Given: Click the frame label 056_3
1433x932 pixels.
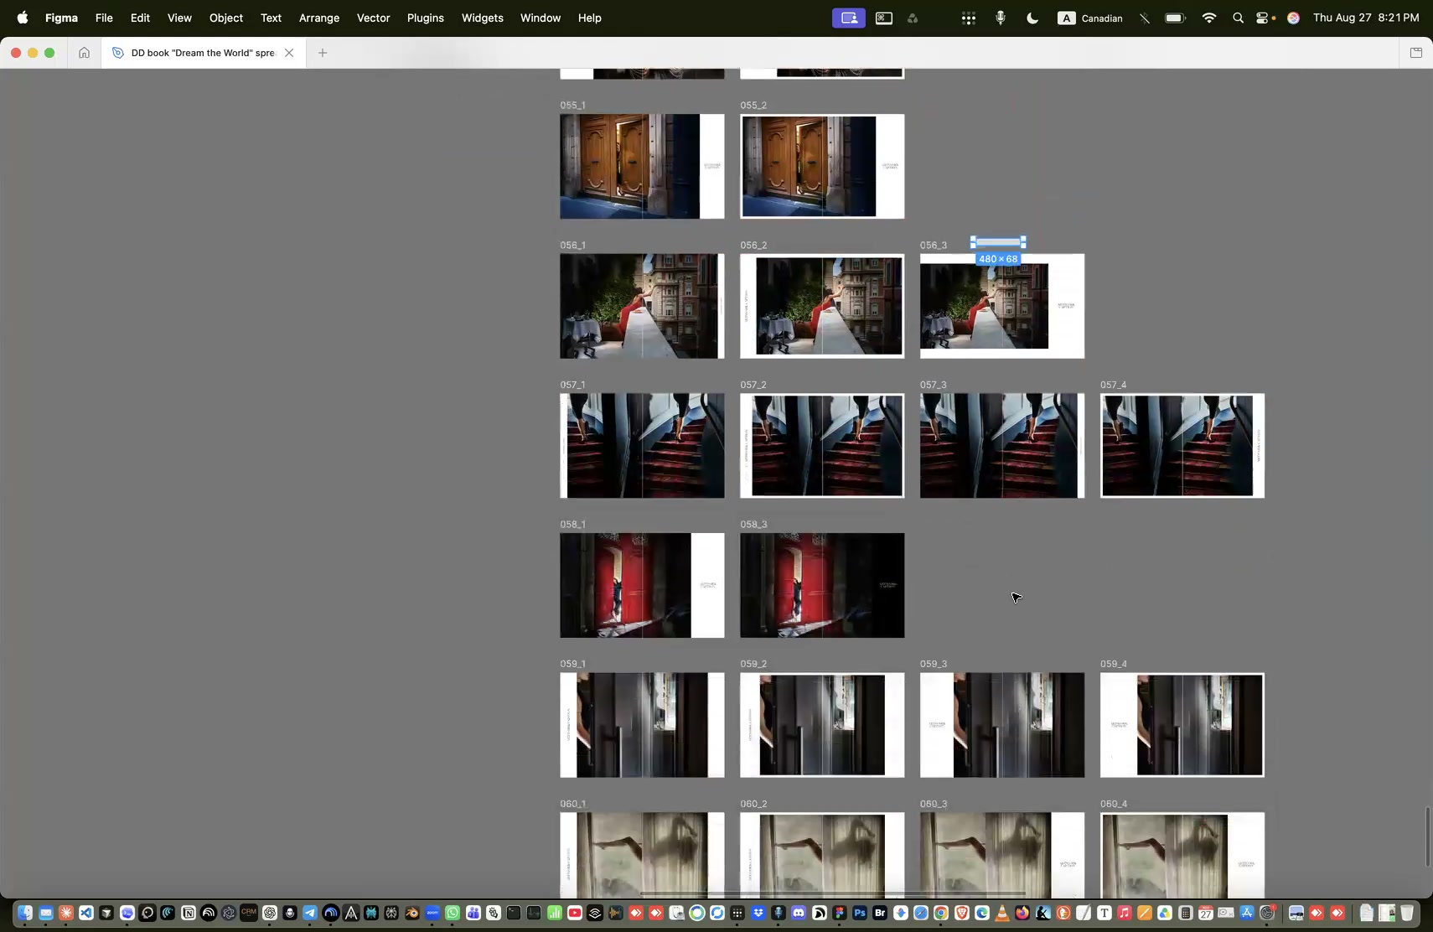Looking at the screenshot, I should tap(934, 245).
